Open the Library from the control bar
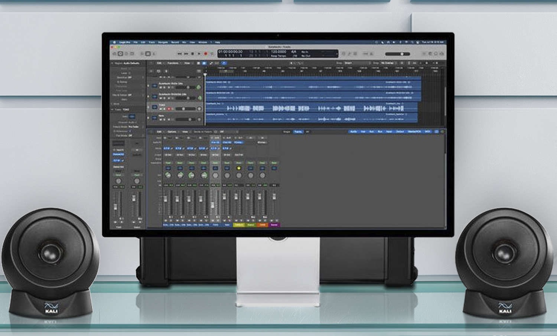The width and height of the screenshot is (557, 336). pos(115,54)
